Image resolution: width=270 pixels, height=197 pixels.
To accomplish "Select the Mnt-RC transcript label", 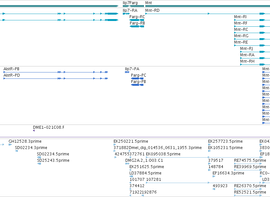I will 241,30.
